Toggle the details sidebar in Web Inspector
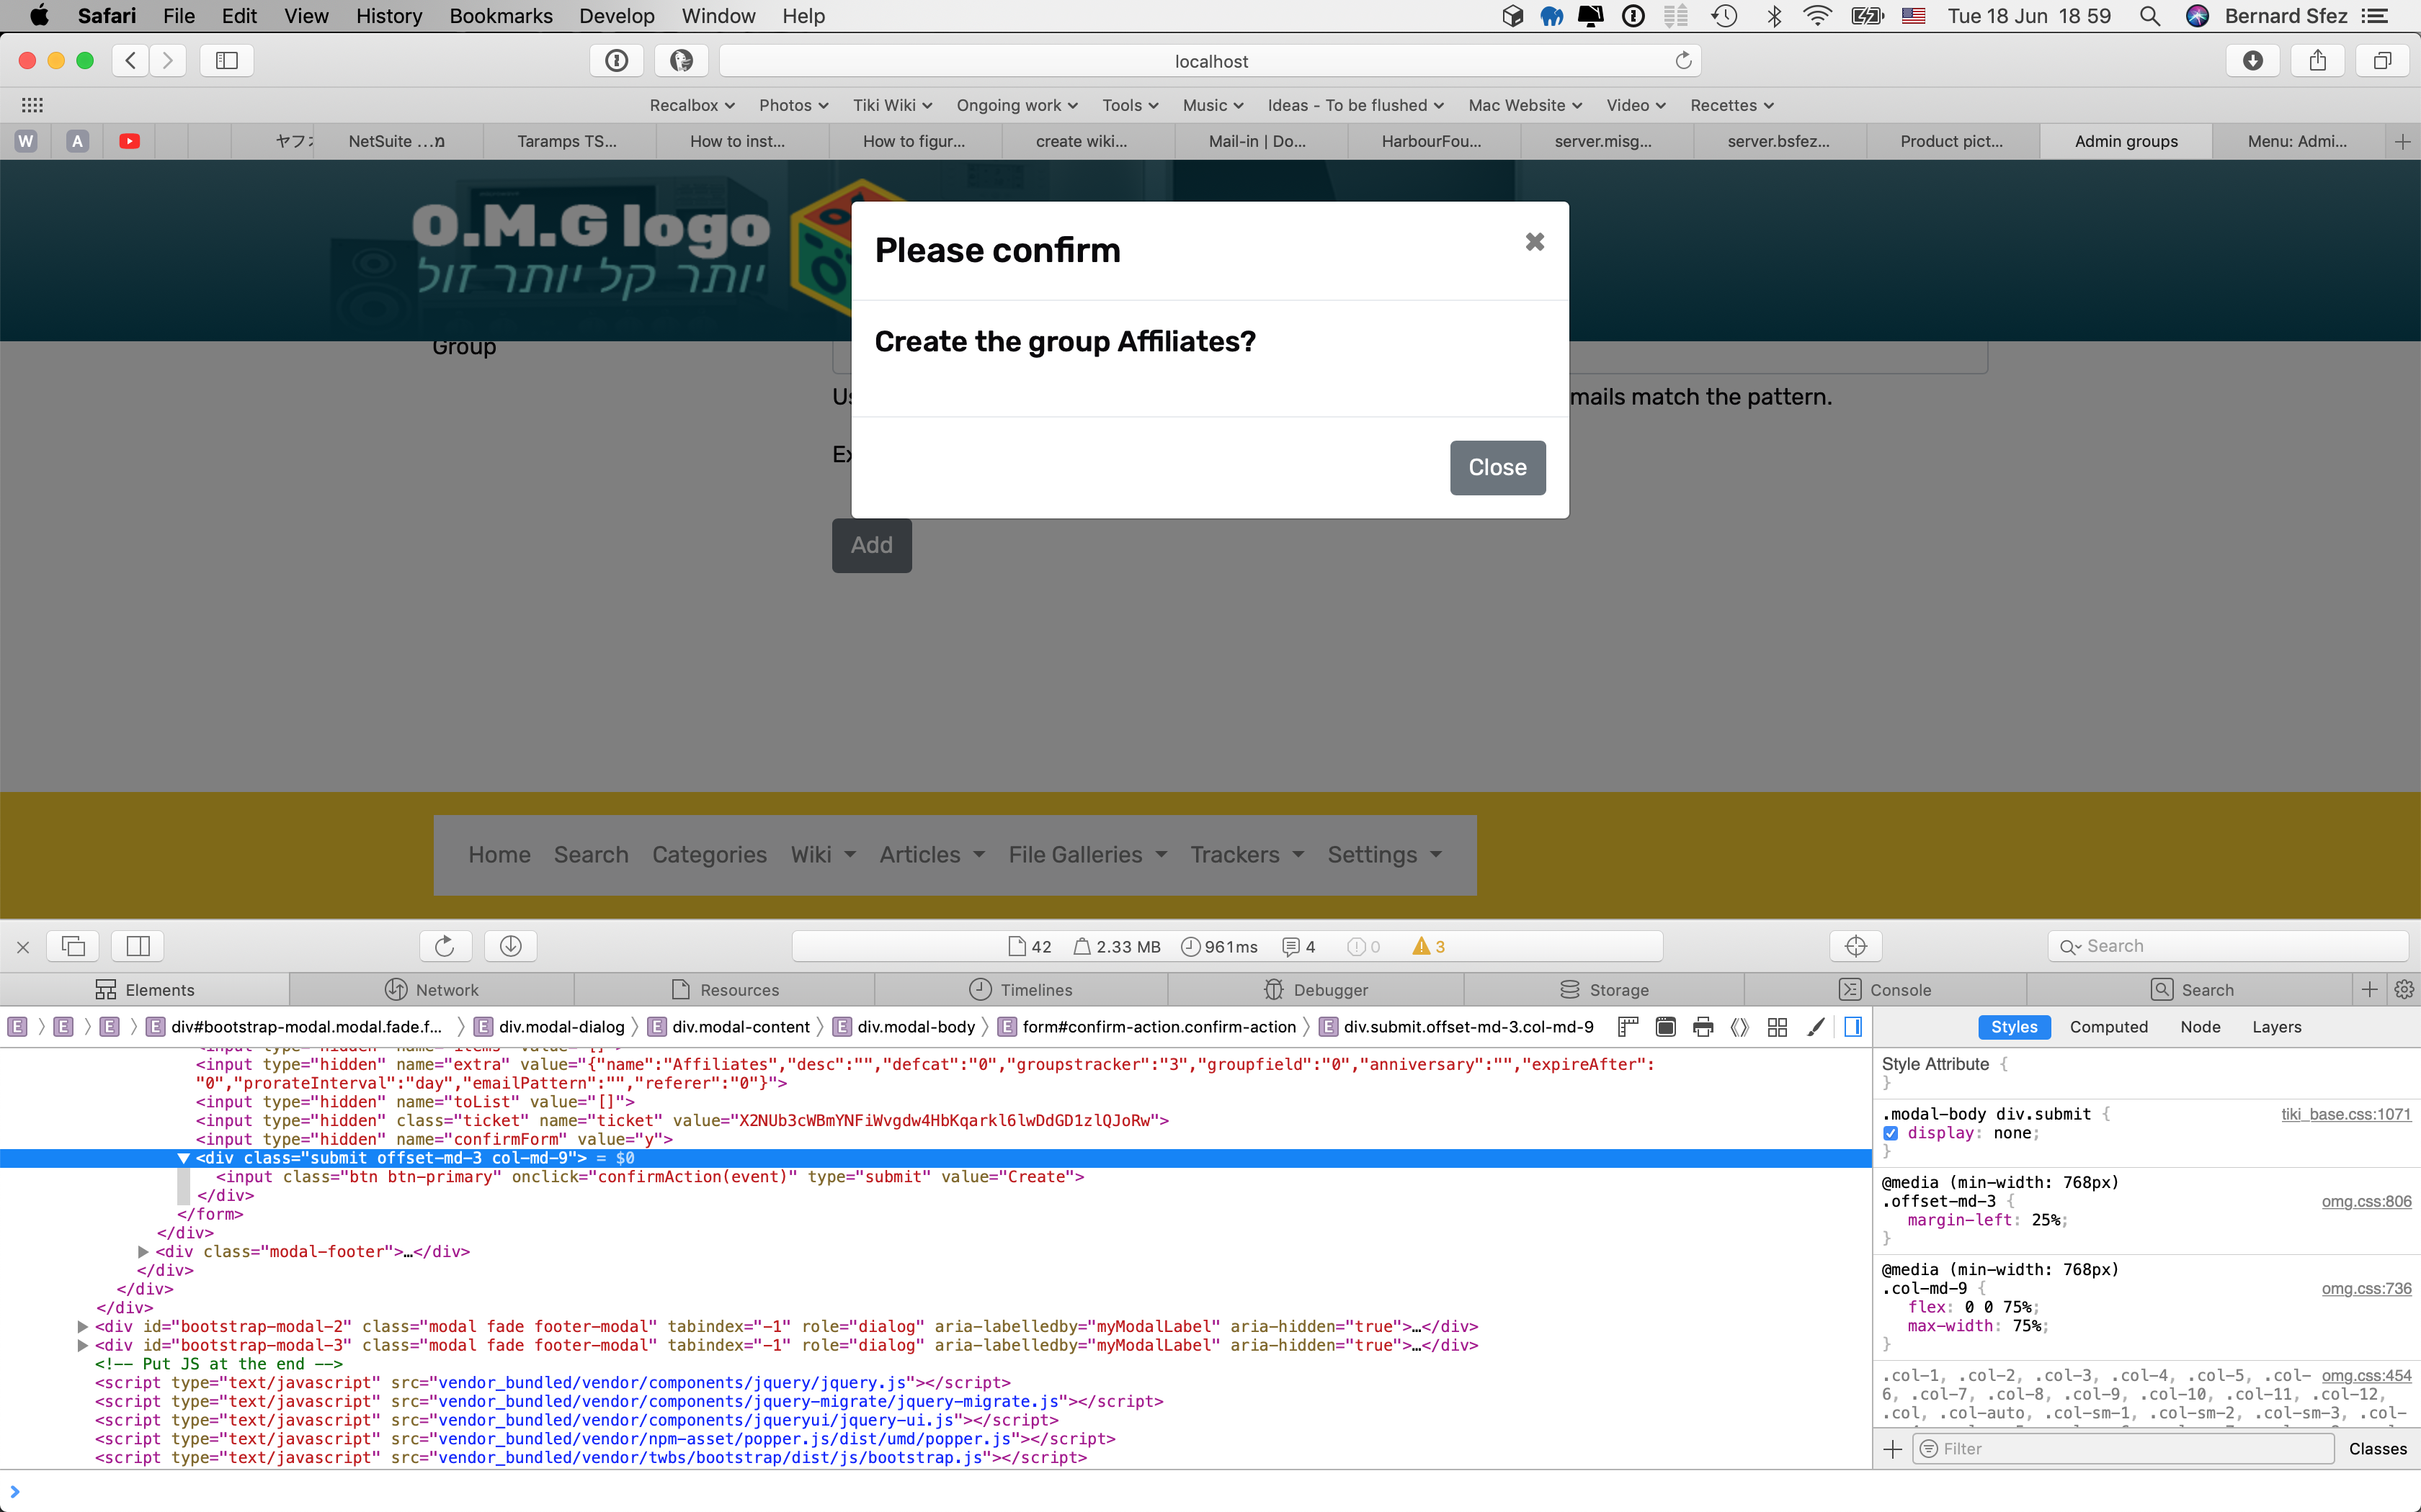 (1852, 1027)
